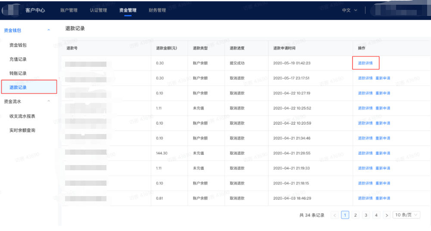Go to the next page arrow

click(387, 215)
